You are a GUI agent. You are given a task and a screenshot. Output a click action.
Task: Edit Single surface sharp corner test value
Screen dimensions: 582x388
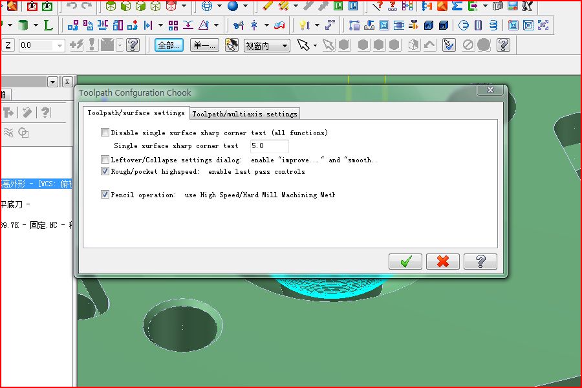point(270,146)
